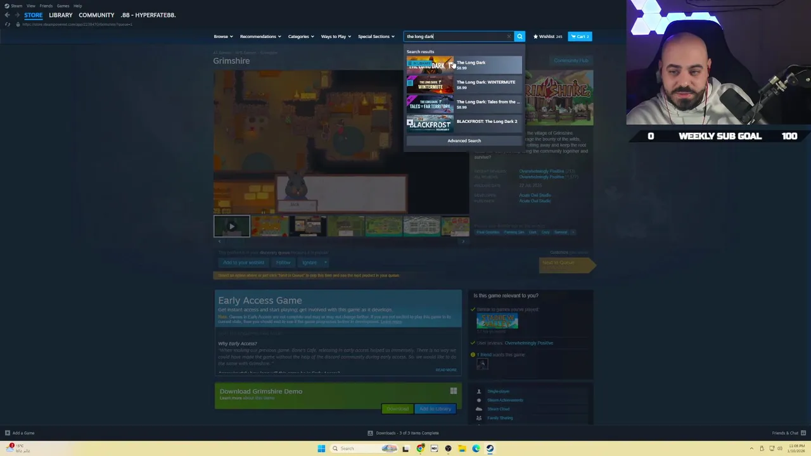This screenshot has height=456, width=811.
Task: Expand the Categories dropdown menu
Action: (x=301, y=36)
